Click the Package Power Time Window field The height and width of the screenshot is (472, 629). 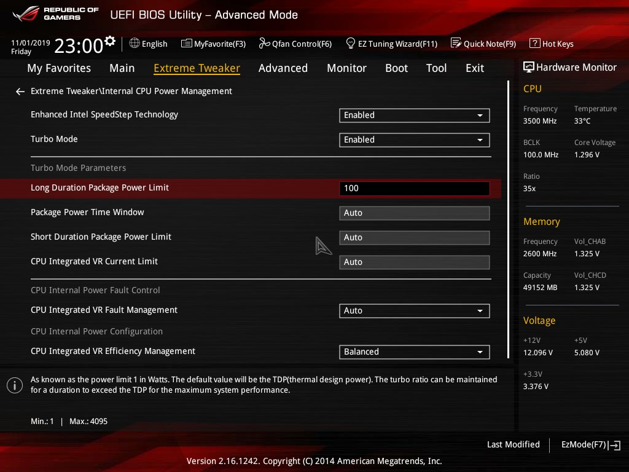(415, 213)
